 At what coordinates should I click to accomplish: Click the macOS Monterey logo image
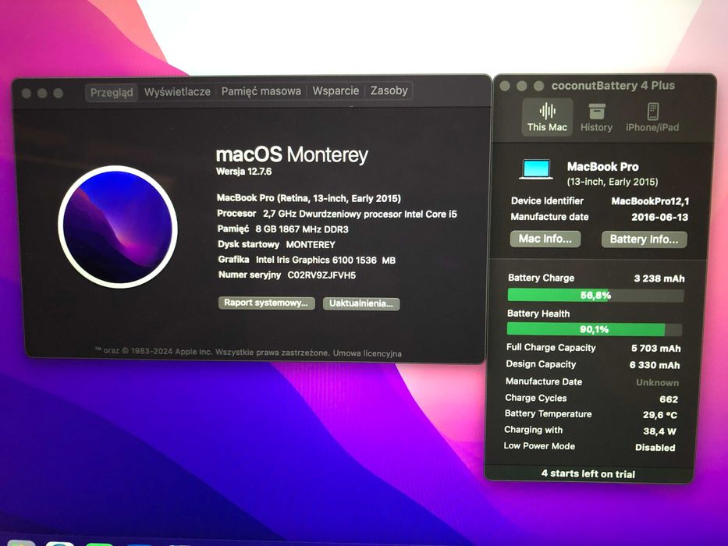118,226
